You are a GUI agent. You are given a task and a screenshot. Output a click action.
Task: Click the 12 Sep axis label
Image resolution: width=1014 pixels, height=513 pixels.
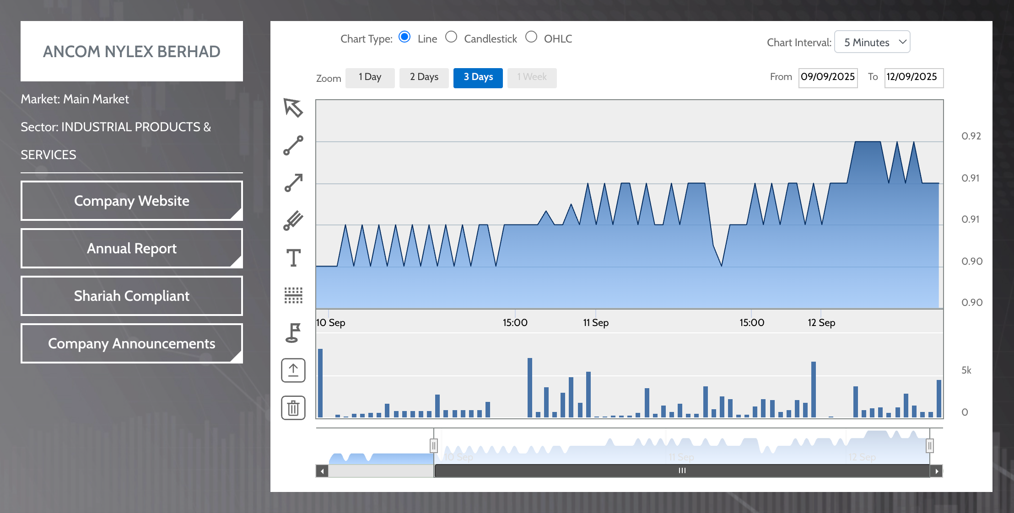[x=821, y=323]
